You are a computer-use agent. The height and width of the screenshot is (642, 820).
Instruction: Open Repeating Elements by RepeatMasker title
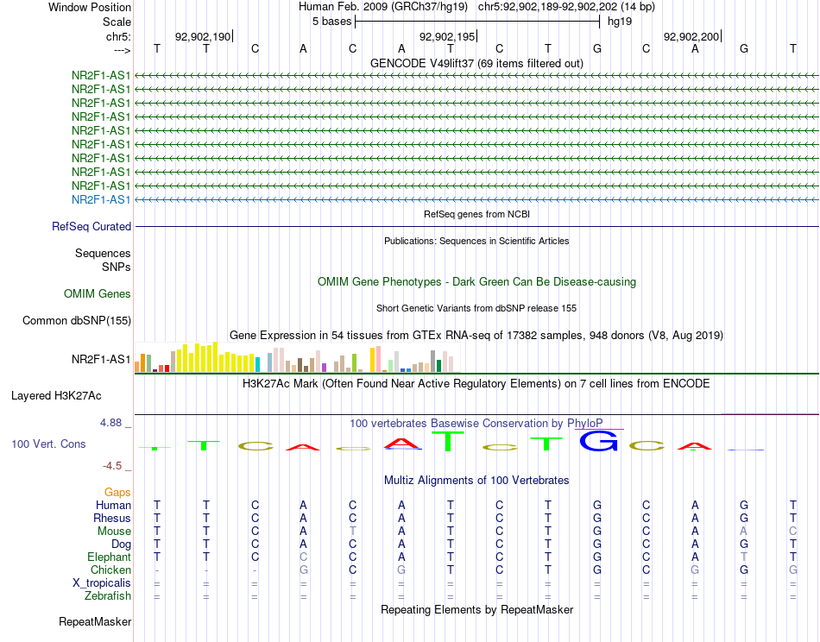(476, 609)
